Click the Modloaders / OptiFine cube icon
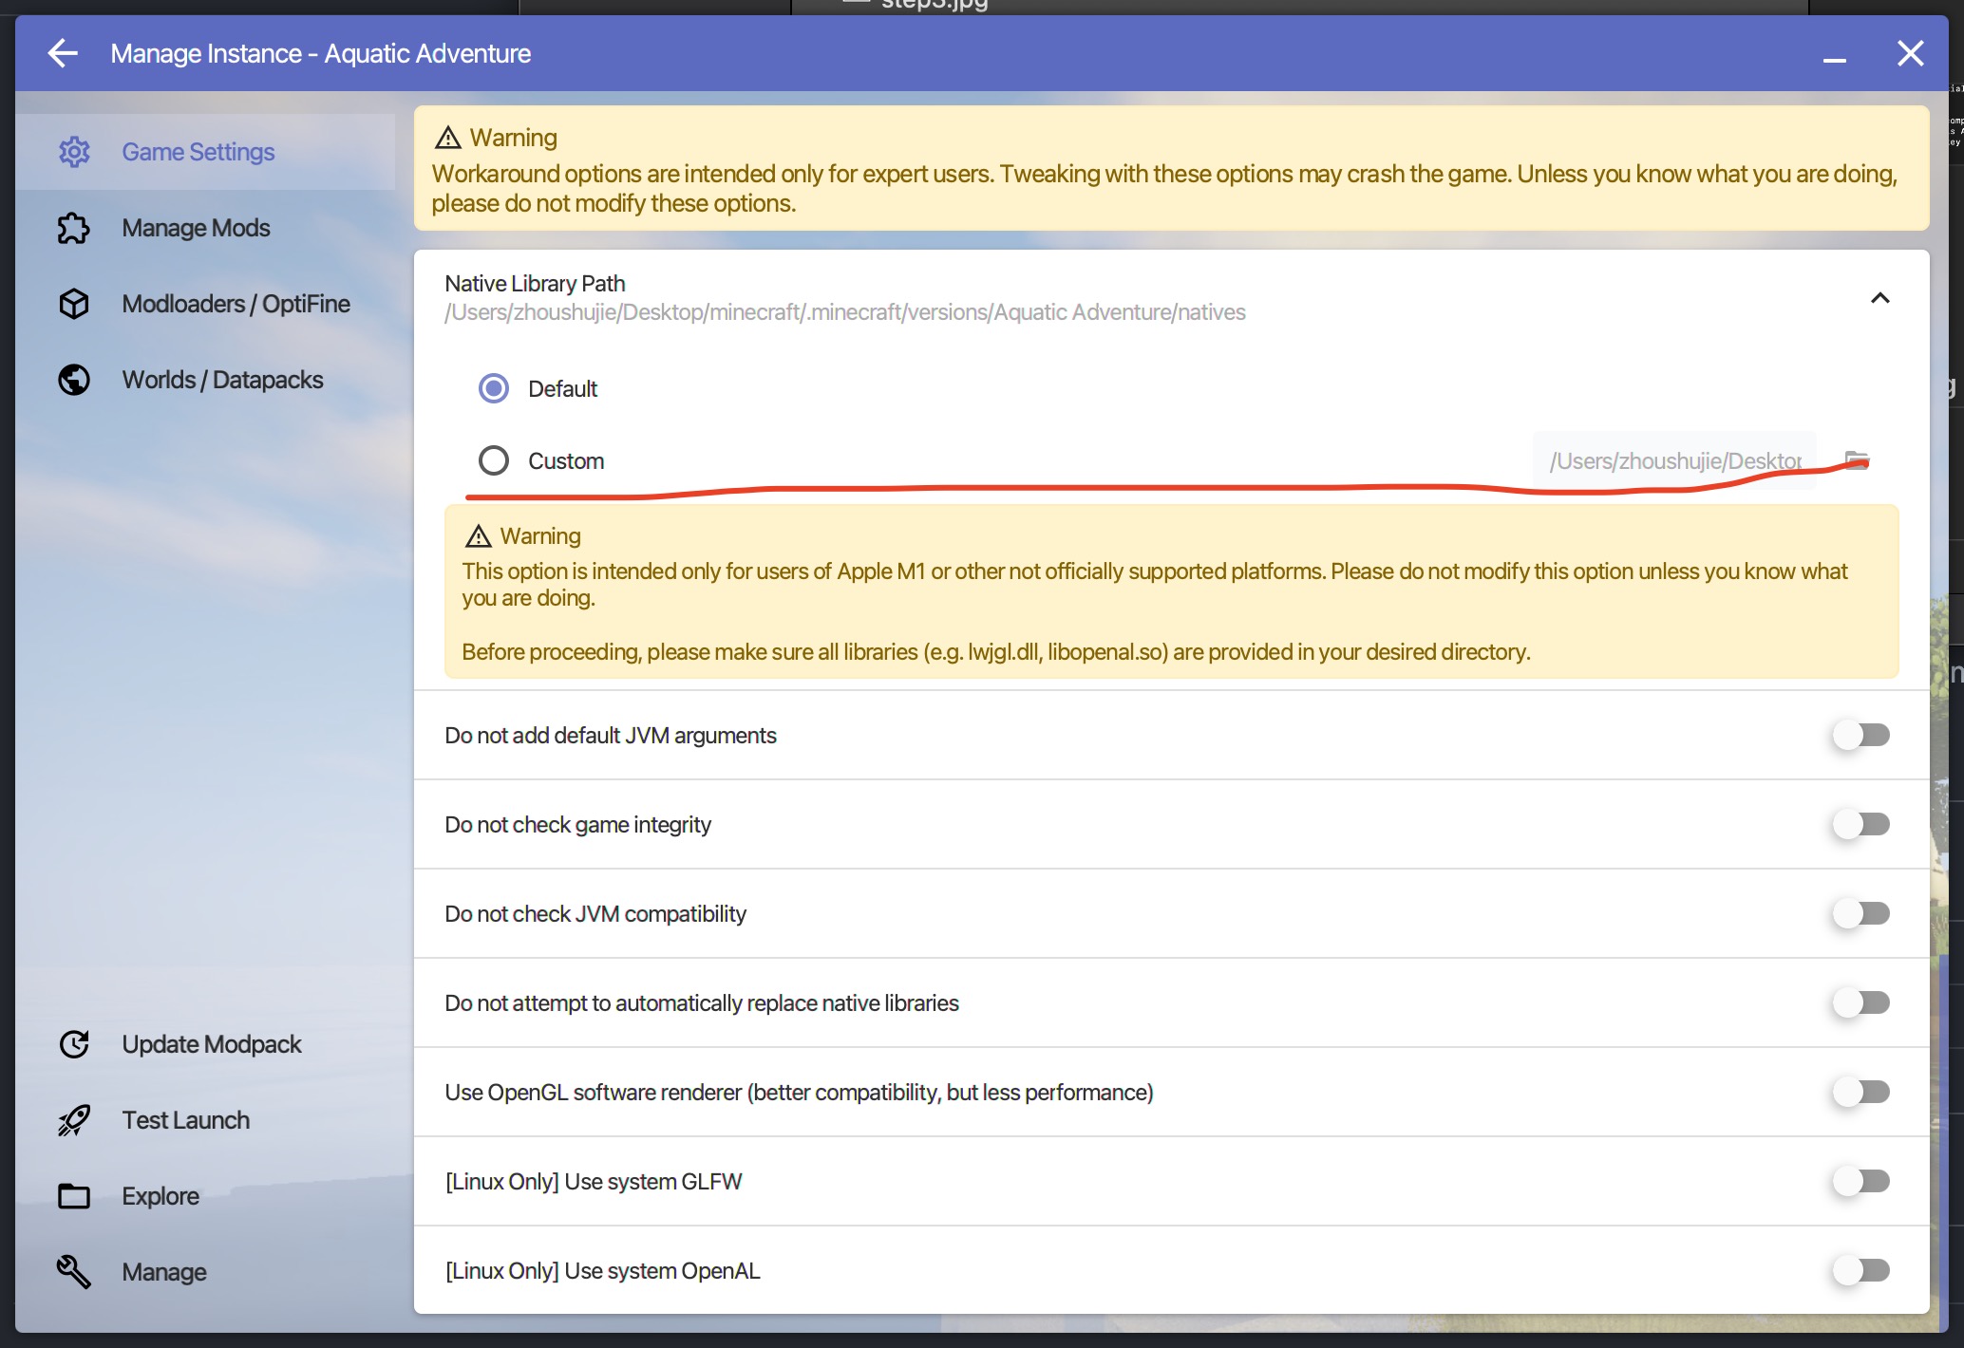The width and height of the screenshot is (1964, 1348). point(74,304)
